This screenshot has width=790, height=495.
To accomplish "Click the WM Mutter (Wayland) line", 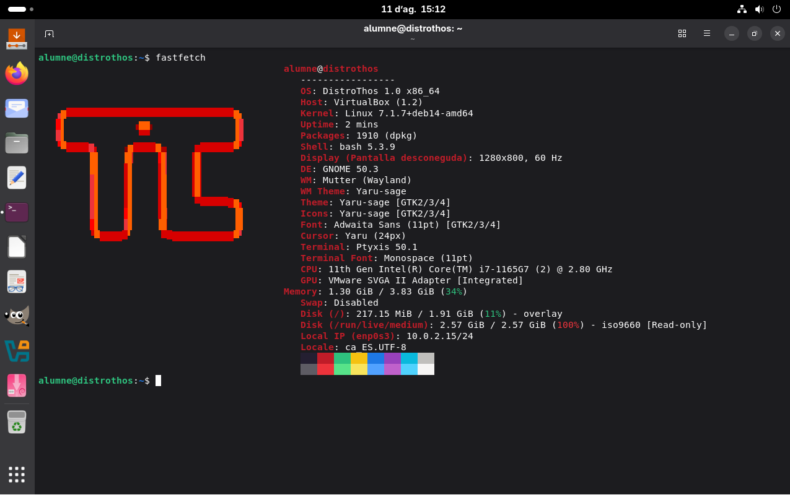I will point(356,180).
